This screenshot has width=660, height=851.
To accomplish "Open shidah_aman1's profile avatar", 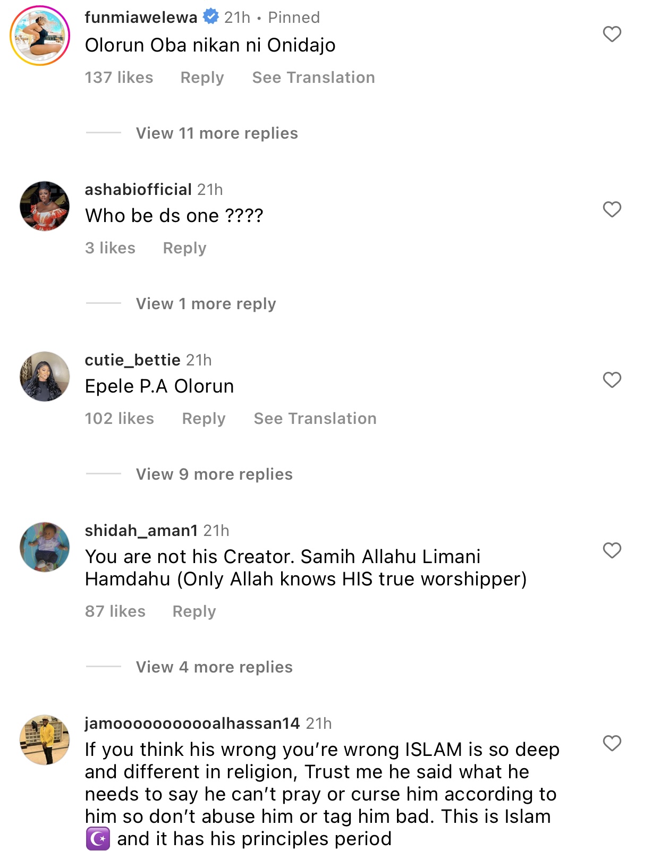I will tap(45, 547).
